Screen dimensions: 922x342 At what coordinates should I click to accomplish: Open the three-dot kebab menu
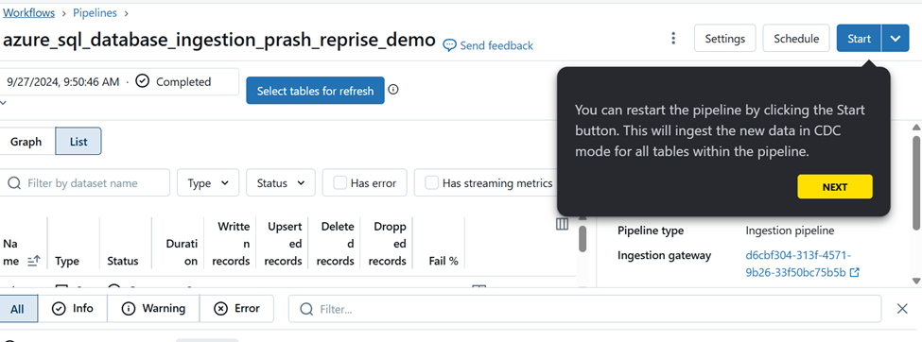[673, 39]
